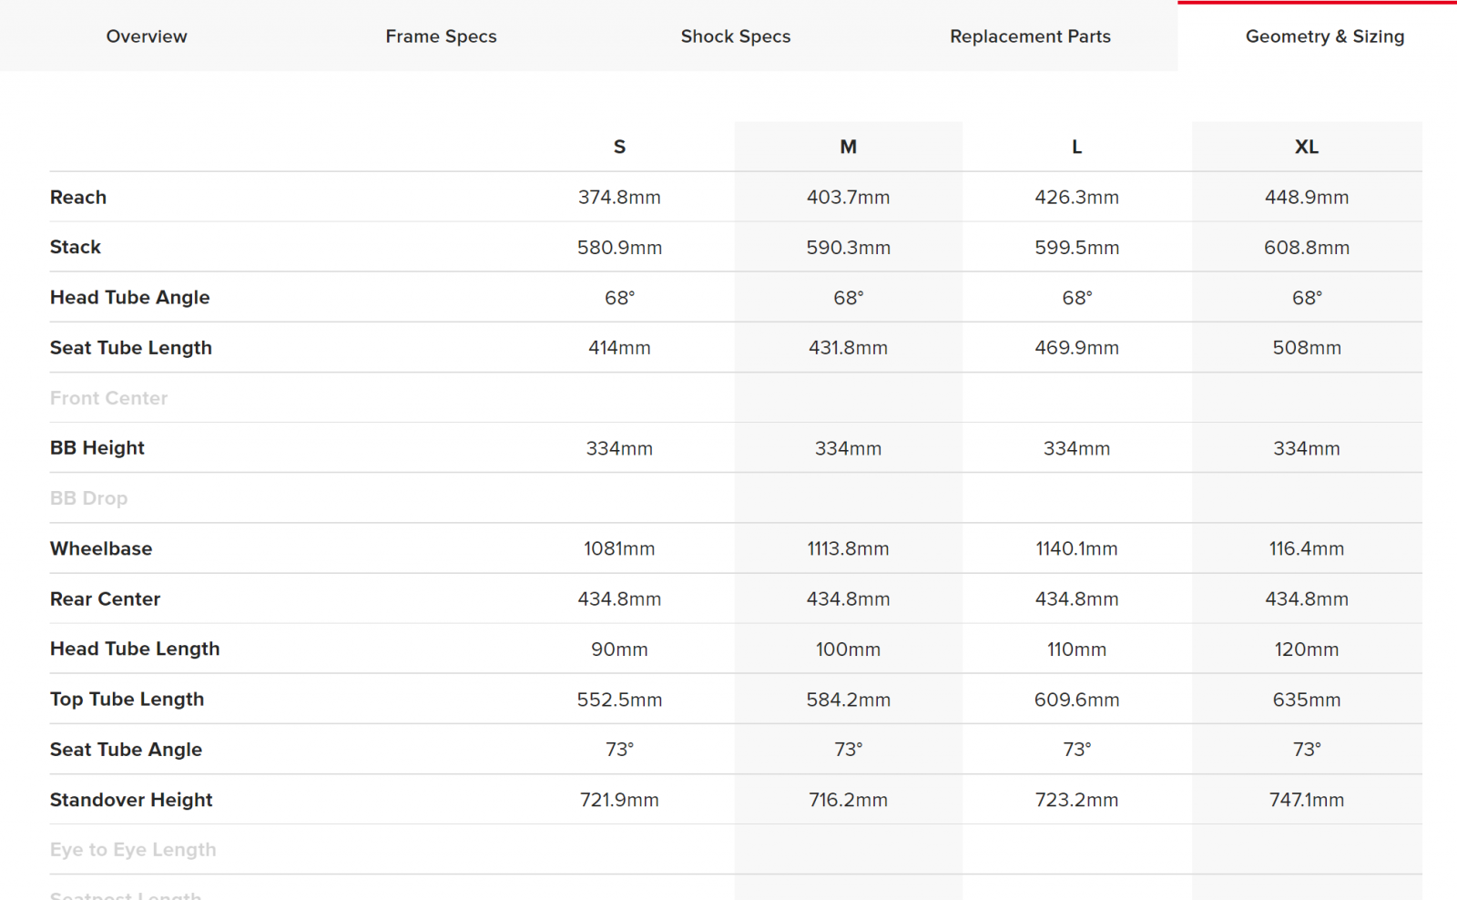Screen dimensions: 1457x900
Task: Select the Geometry & Sizing tab
Action: tap(1325, 36)
